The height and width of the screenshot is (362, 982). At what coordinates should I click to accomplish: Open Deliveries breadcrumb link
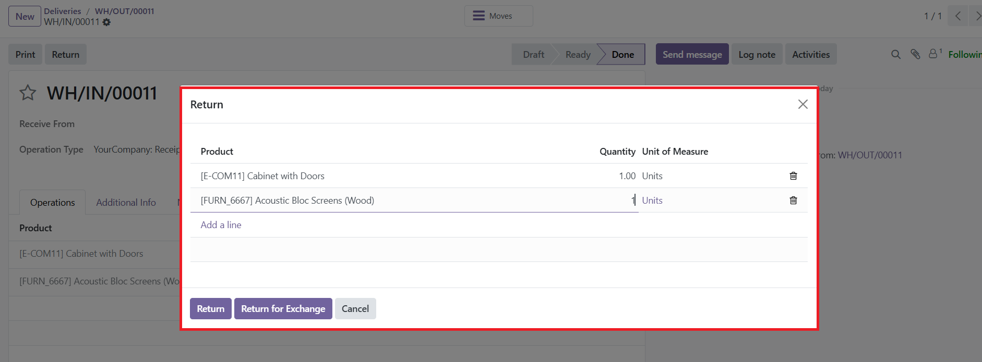click(x=63, y=11)
